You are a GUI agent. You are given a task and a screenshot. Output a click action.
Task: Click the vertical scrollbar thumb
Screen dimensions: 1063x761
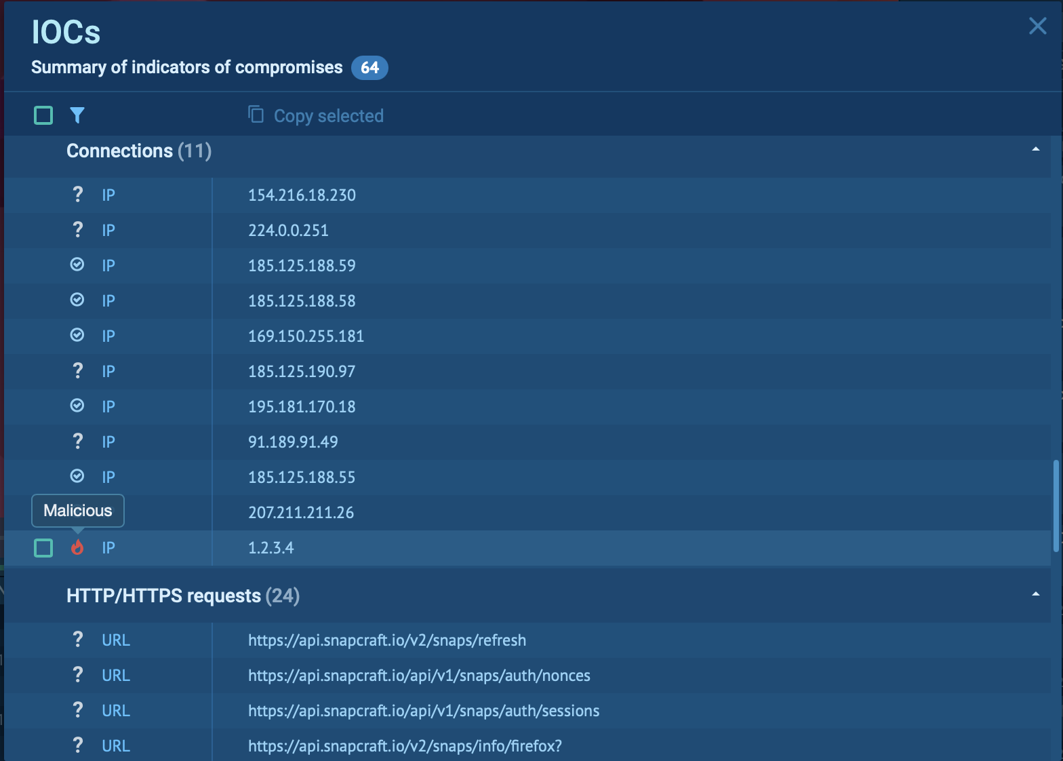[1056, 505]
